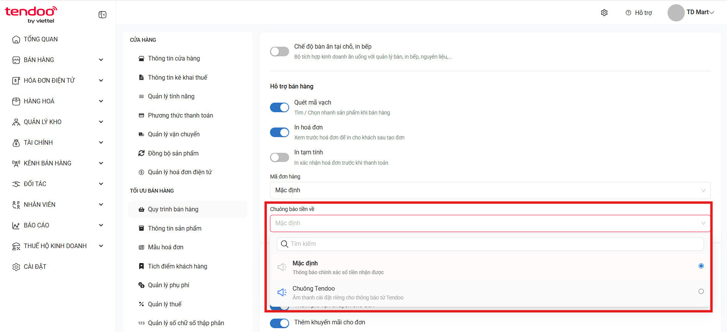Select the Chuông Tendoo radio button

(x=701, y=291)
